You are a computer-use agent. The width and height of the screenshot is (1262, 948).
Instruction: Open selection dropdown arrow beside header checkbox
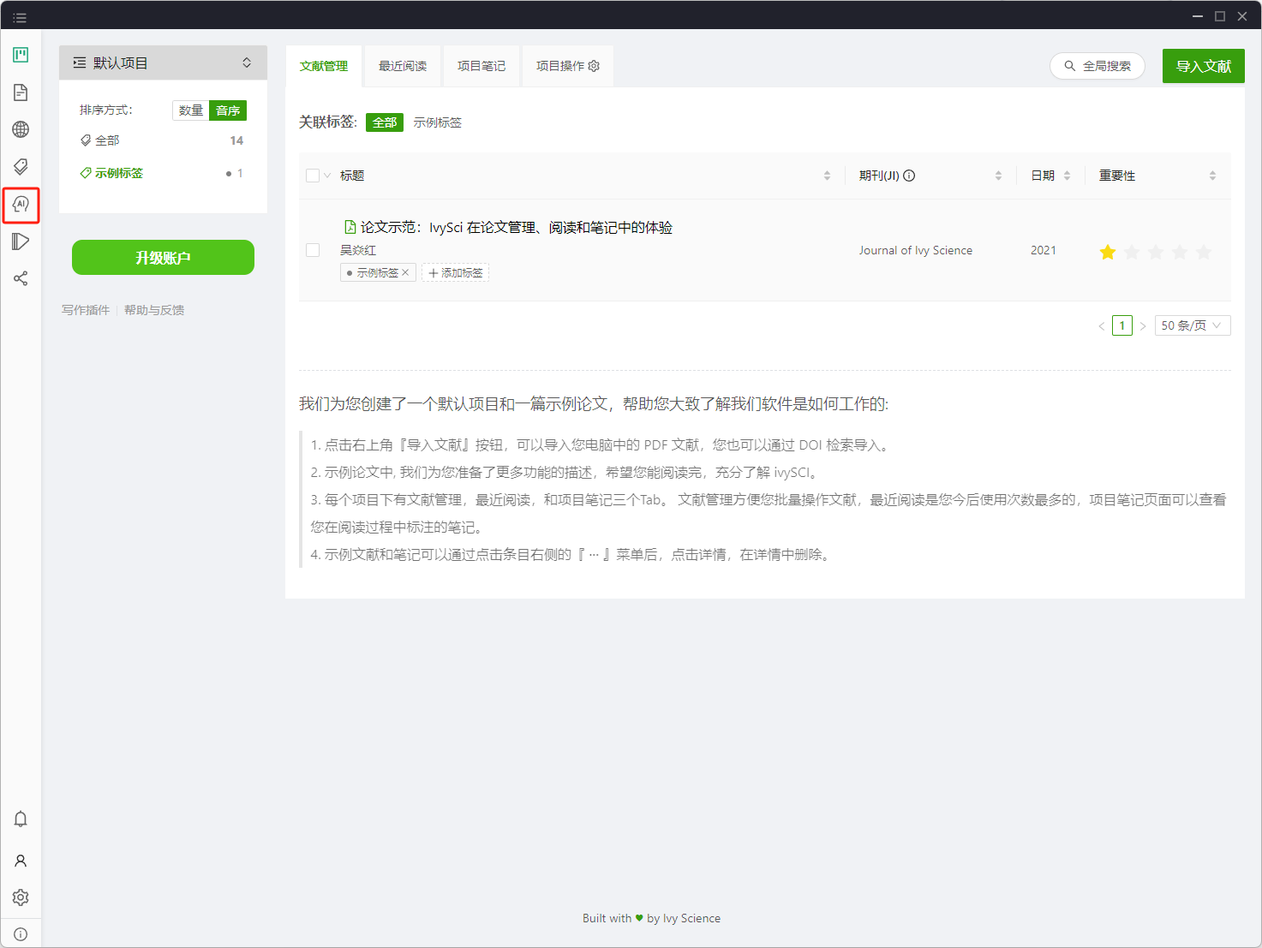(327, 176)
